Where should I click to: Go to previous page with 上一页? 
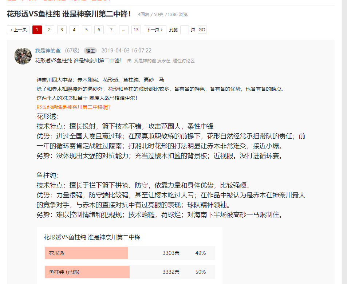tap(18, 30)
